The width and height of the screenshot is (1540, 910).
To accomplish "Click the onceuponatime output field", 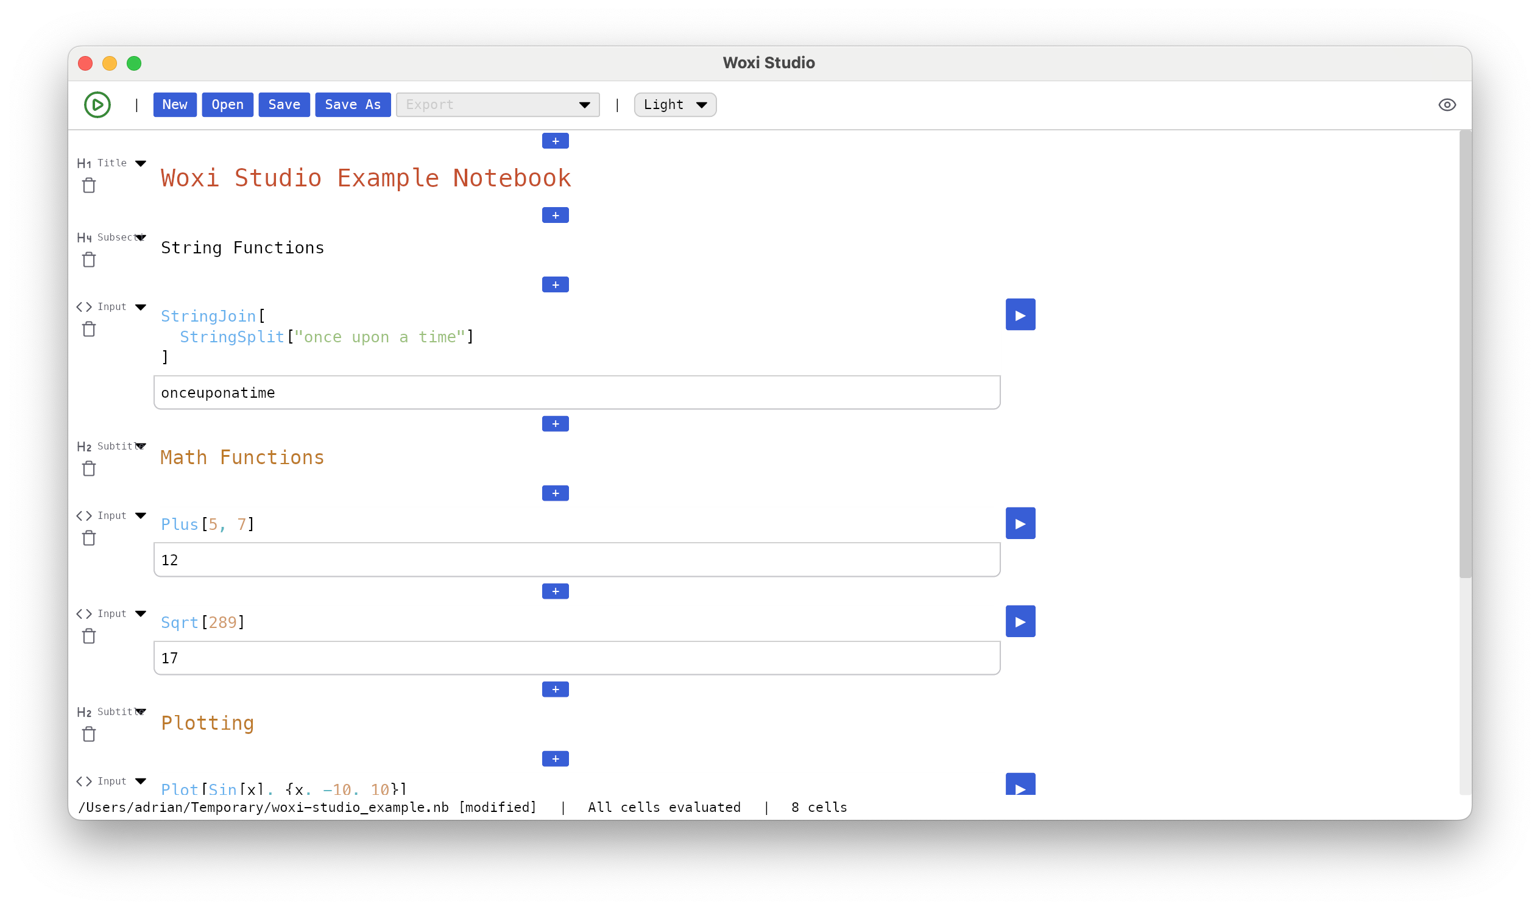I will [x=576, y=392].
